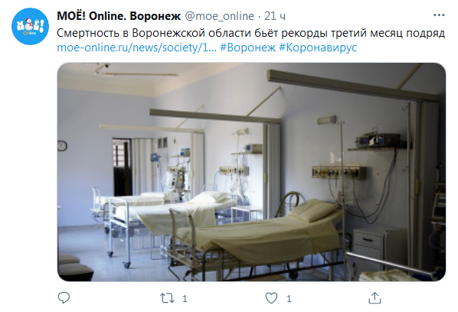Open the hospital ward photo preview

pos(251,172)
